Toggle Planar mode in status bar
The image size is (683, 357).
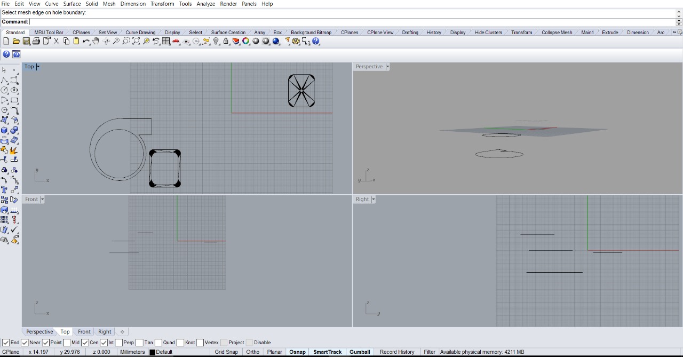click(274, 352)
